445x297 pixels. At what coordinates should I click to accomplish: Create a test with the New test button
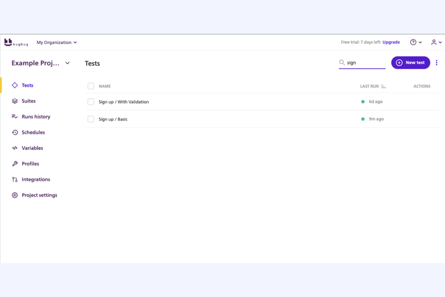pos(410,63)
